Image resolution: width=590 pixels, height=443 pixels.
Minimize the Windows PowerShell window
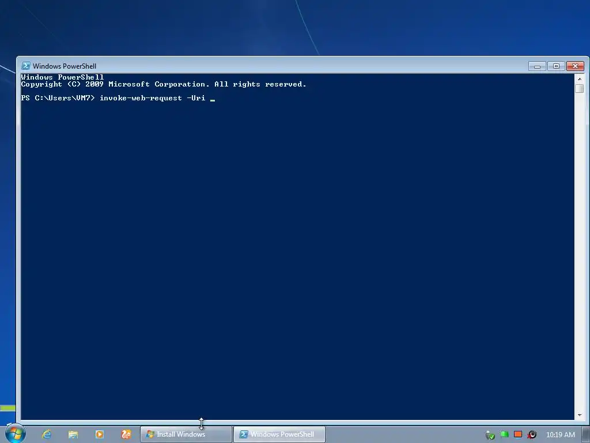pos(537,66)
